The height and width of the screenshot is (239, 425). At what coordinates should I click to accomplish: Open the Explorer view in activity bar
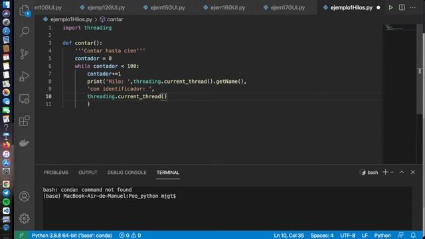pos(25,11)
